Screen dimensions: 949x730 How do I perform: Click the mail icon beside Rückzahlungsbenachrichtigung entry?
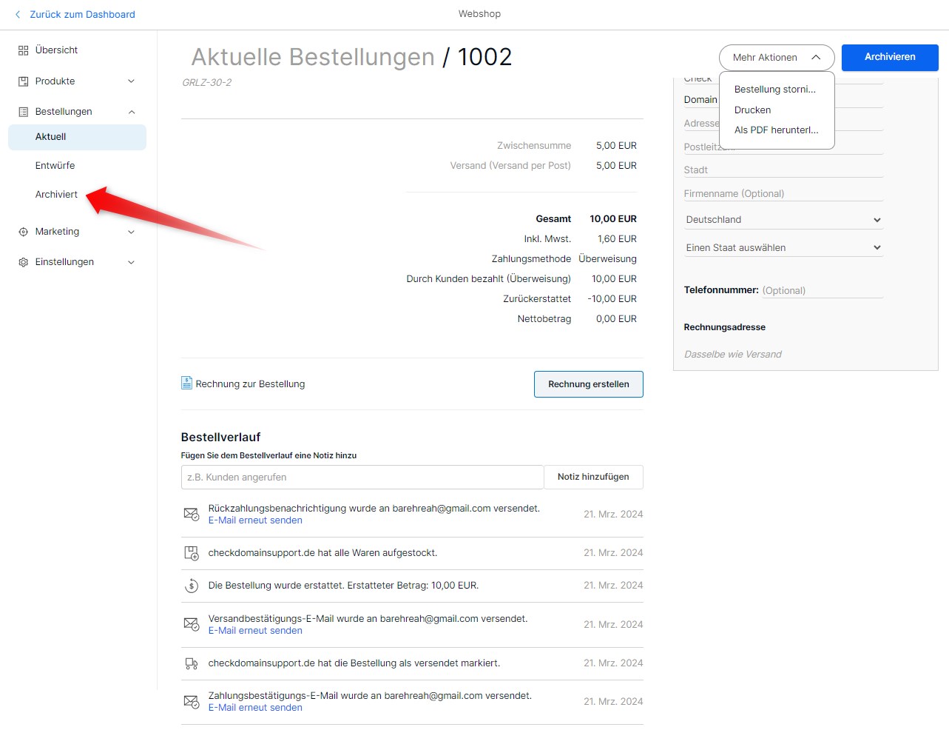tap(191, 513)
